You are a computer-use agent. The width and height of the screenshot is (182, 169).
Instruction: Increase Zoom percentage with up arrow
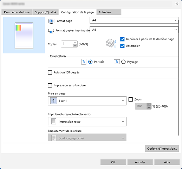point(149,105)
